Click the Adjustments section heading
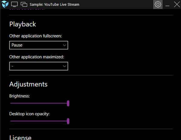The width and height of the screenshot is (181, 140). (28, 84)
